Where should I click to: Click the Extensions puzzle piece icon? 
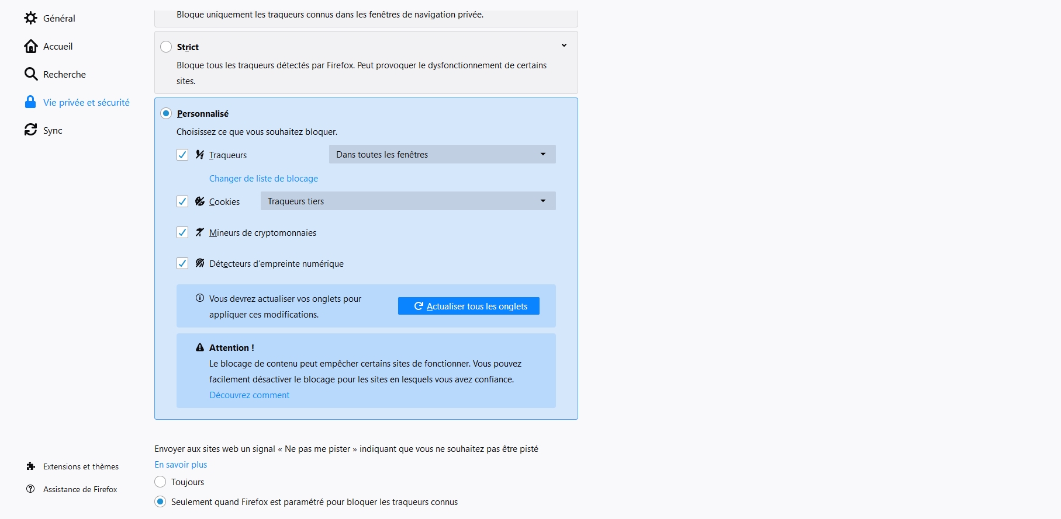click(x=30, y=466)
